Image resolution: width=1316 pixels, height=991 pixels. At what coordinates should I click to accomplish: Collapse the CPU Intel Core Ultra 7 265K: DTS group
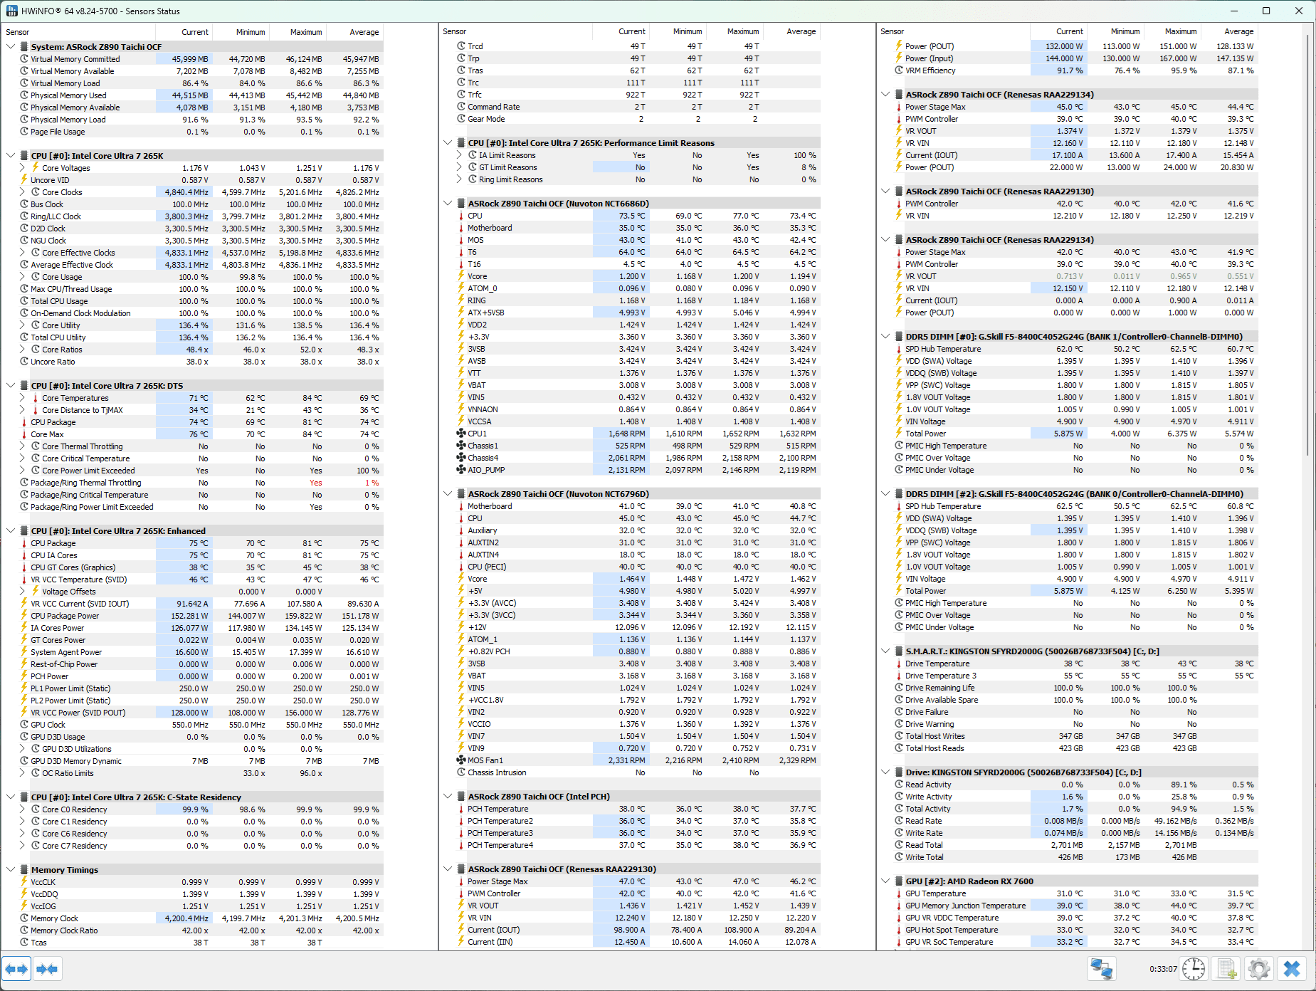[x=11, y=386]
